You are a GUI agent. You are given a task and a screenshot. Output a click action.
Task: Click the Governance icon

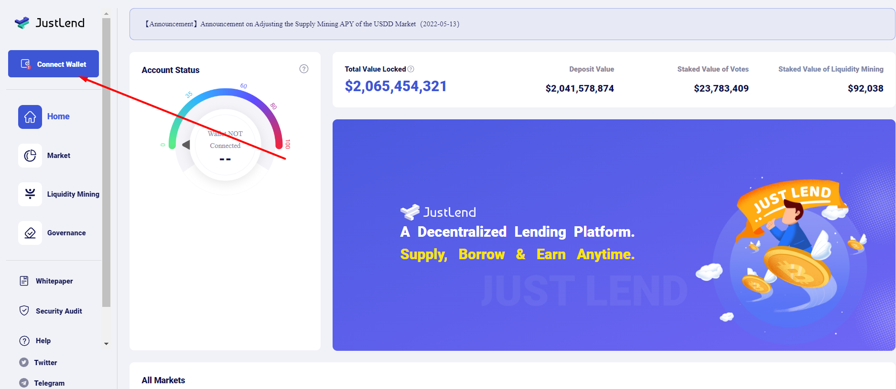click(30, 233)
